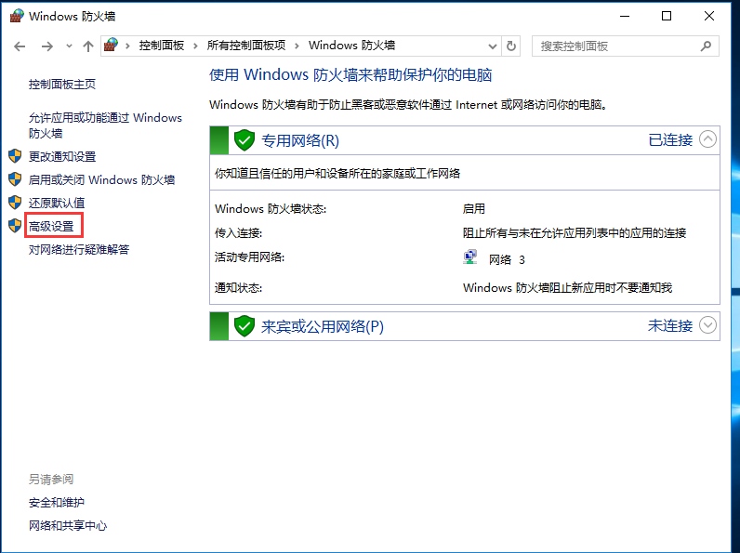Click the Forward navigation arrow

(46, 46)
